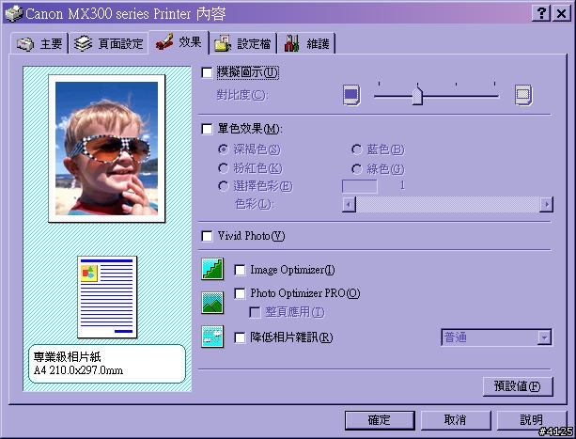Click the 色彩 scrollbar track
576x439 pixels.
(448, 204)
